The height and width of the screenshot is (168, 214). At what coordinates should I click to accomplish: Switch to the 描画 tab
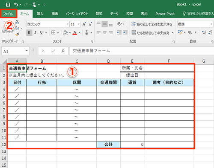[55, 14]
